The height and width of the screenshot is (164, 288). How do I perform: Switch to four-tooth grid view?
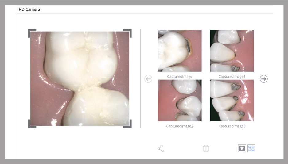pyautogui.click(x=251, y=149)
